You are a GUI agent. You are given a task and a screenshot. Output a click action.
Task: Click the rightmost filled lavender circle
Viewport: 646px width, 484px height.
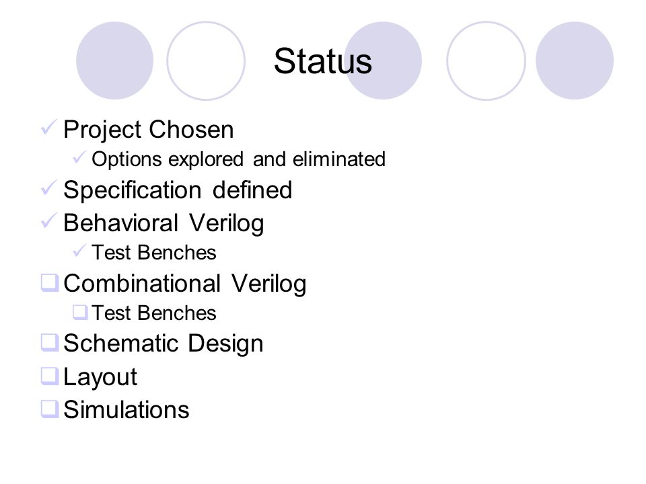[575, 61]
